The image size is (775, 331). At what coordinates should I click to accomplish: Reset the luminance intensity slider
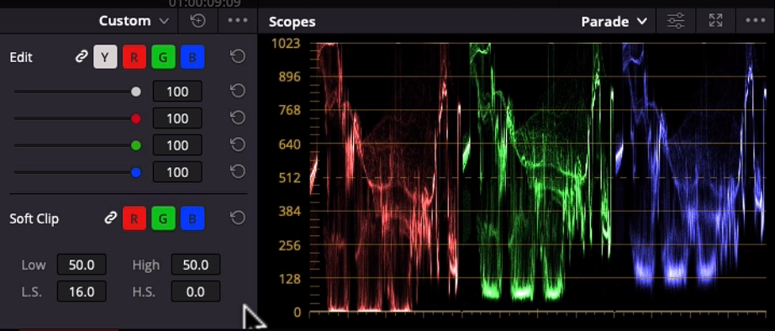238,92
